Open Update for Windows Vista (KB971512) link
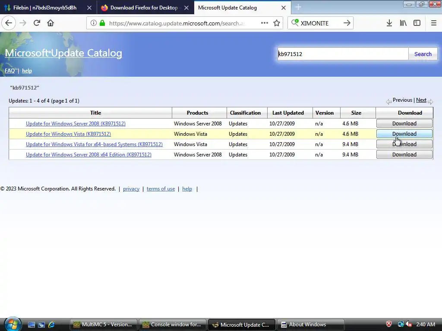 click(x=68, y=134)
